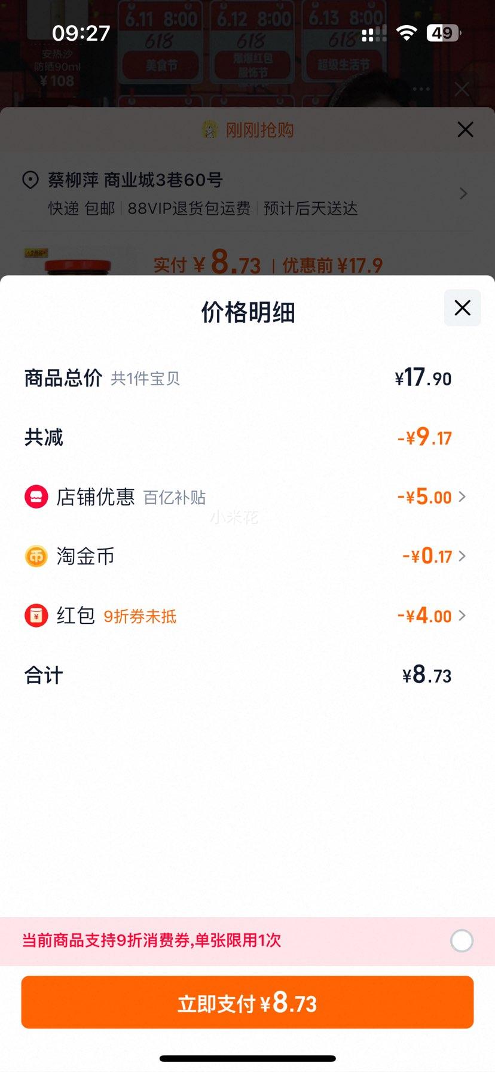495x1072 pixels.
Task: Close the 刚刚抢购 order sheet
Action: coord(465,130)
